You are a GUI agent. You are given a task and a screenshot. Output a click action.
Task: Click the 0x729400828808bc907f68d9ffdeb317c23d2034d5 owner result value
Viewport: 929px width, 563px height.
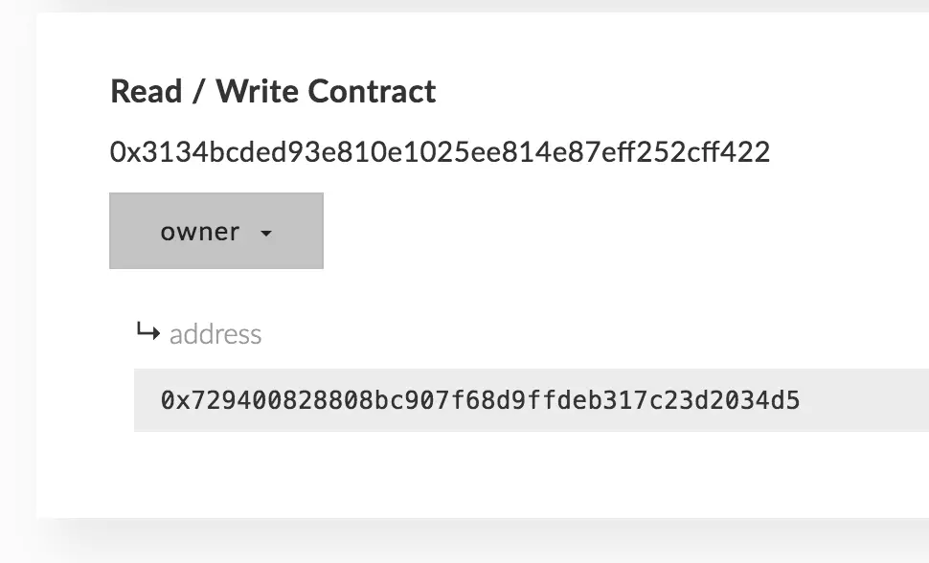click(x=480, y=400)
